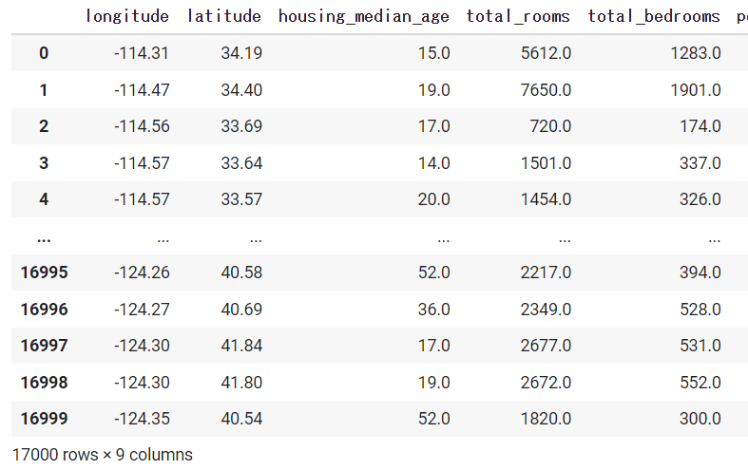748x470 pixels.
Task: Select the latitude column header
Action: pyautogui.click(x=224, y=16)
